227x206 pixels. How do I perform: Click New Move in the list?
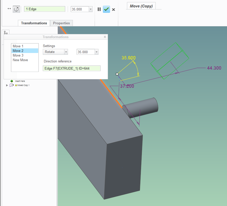coord(21,60)
